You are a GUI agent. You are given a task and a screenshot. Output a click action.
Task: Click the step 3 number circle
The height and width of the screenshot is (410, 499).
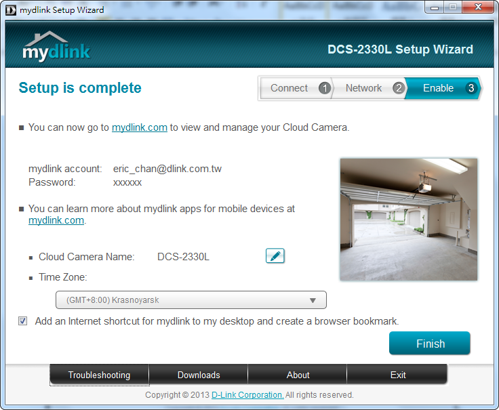click(471, 88)
